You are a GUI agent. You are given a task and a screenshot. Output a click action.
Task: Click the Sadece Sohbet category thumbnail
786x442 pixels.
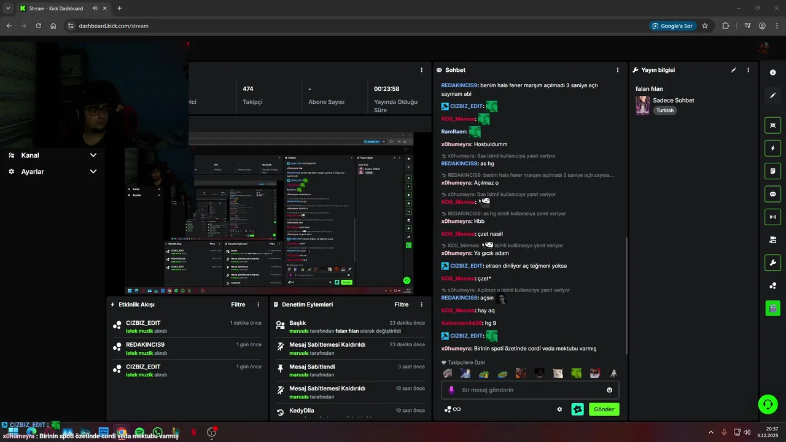click(x=642, y=105)
